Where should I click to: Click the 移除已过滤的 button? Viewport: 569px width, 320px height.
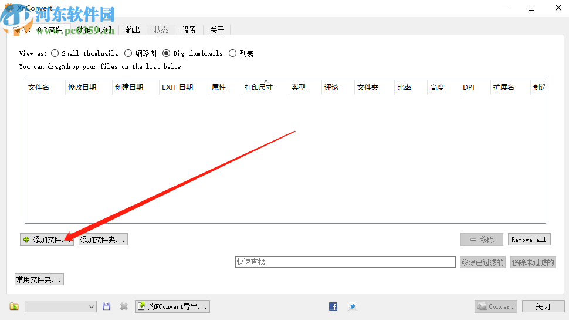(x=483, y=262)
